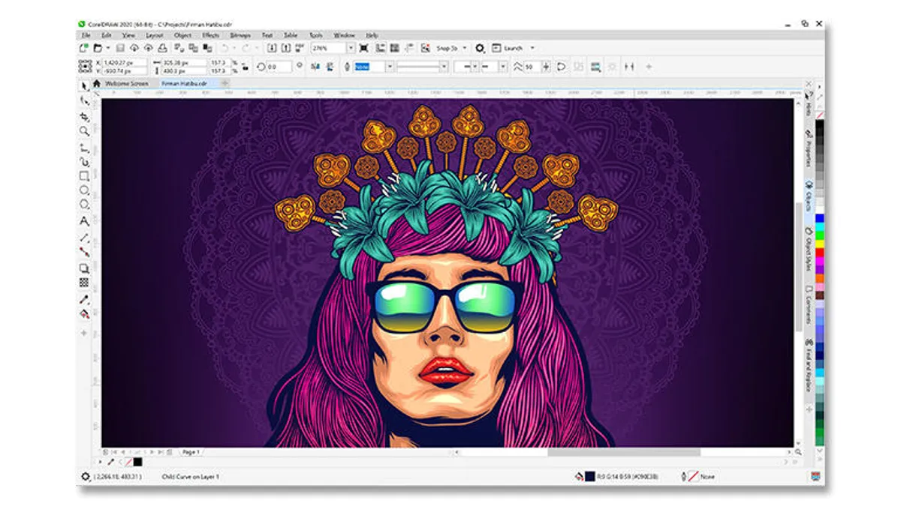901x506 pixels.
Task: Click the Save disk icon
Action: click(x=119, y=48)
